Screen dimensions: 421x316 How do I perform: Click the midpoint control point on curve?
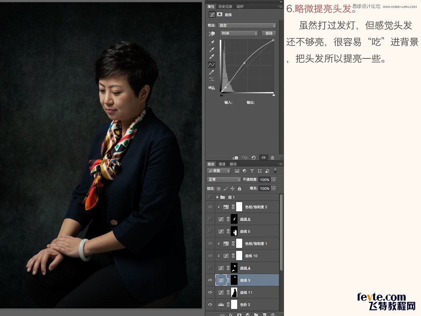pyautogui.click(x=244, y=63)
